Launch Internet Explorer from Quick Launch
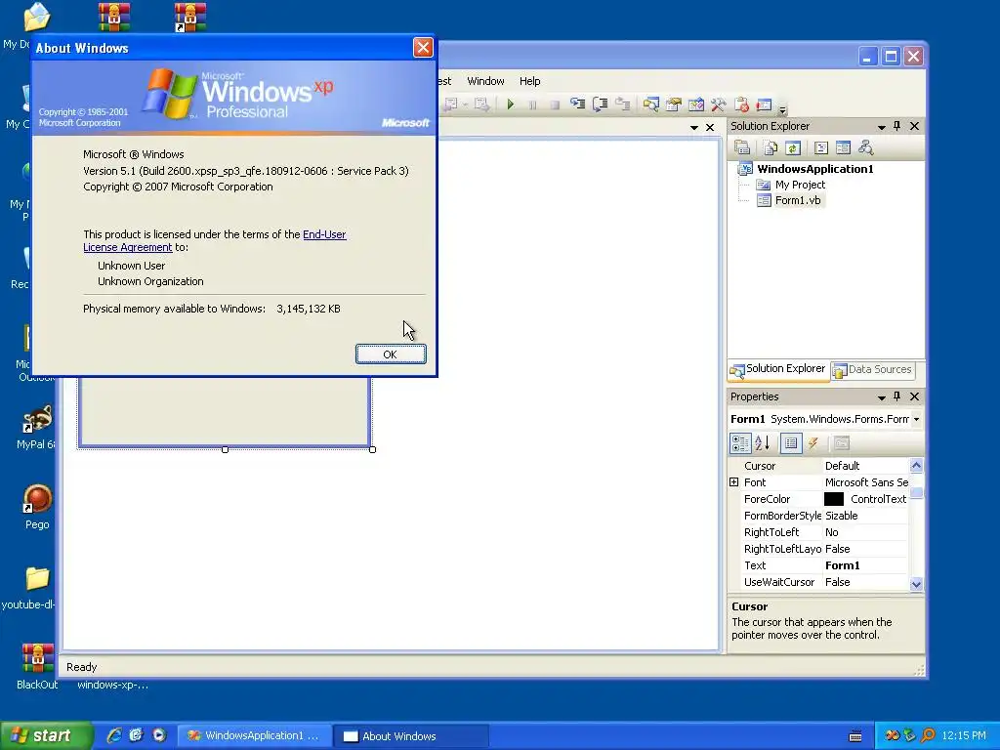Image resolution: width=1000 pixels, height=750 pixels. tap(114, 735)
